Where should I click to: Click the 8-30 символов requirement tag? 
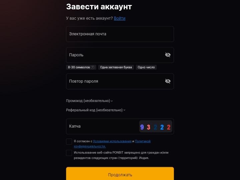click(x=81, y=67)
